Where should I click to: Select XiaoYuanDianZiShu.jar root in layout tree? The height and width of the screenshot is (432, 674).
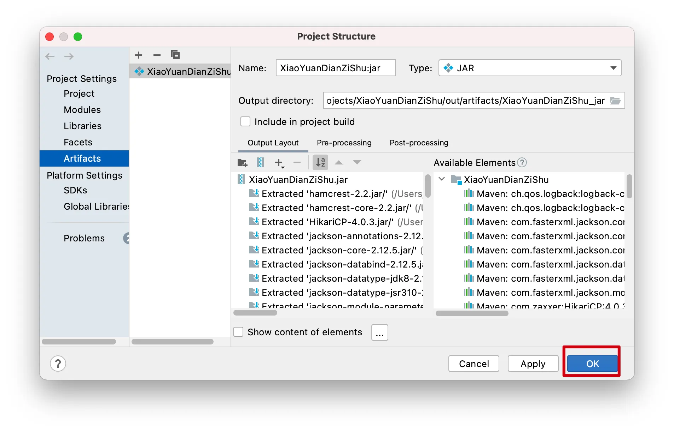tap(298, 180)
